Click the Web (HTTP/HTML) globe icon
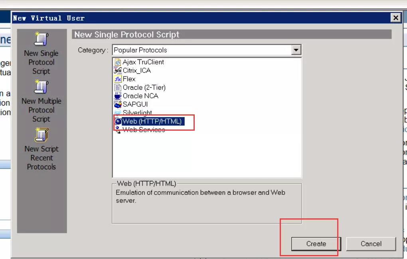Viewport: 407px width, 259px height. 118,121
